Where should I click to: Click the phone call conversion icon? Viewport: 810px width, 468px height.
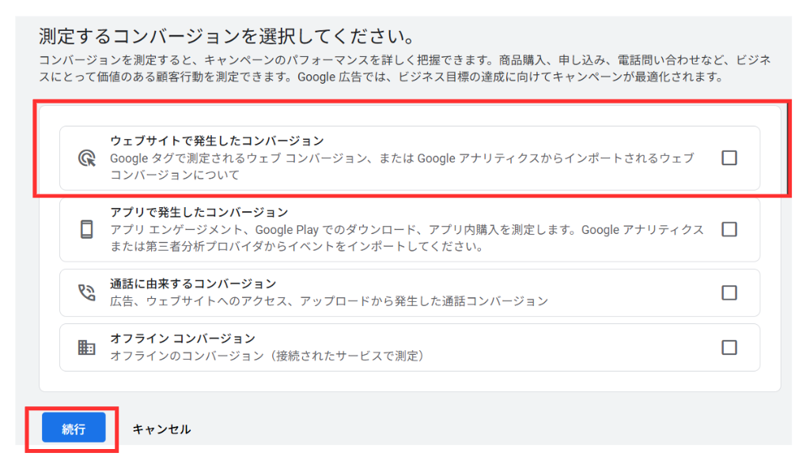pyautogui.click(x=87, y=292)
